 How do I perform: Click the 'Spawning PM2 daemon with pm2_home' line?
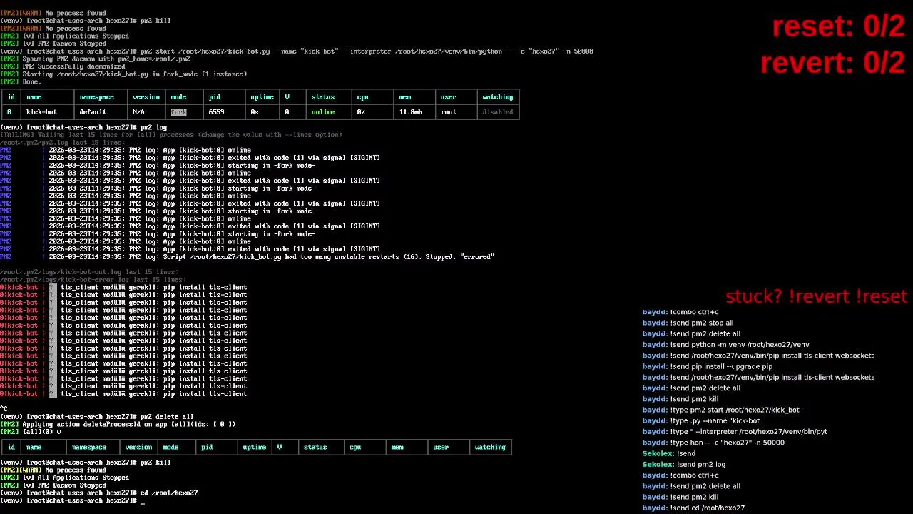coord(95,59)
